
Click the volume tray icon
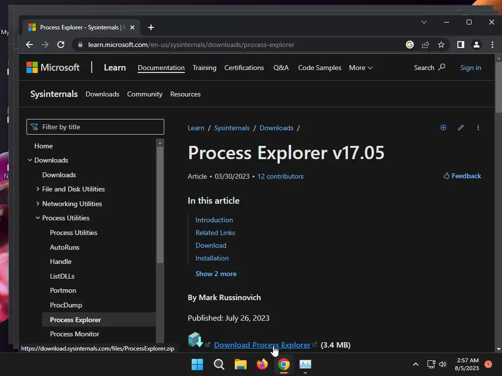pos(443,364)
